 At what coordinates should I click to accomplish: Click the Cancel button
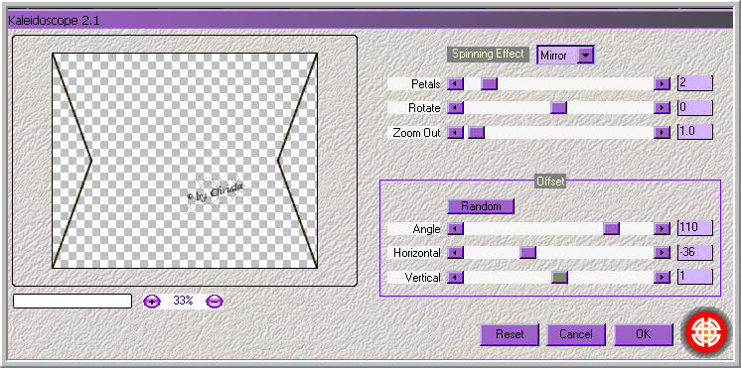576,334
